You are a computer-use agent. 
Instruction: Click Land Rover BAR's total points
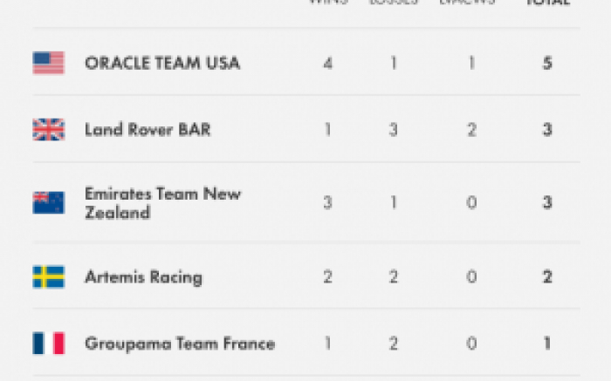(x=547, y=130)
